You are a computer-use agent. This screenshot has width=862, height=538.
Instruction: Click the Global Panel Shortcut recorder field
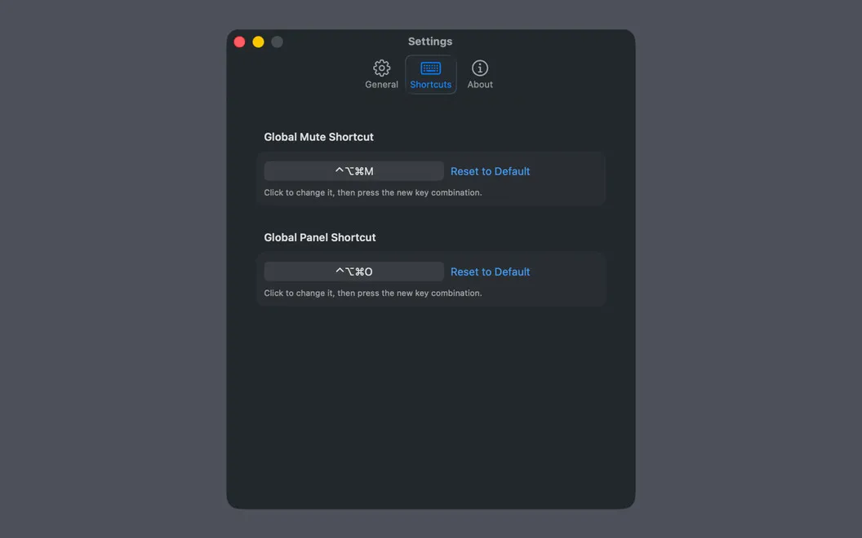tap(353, 271)
